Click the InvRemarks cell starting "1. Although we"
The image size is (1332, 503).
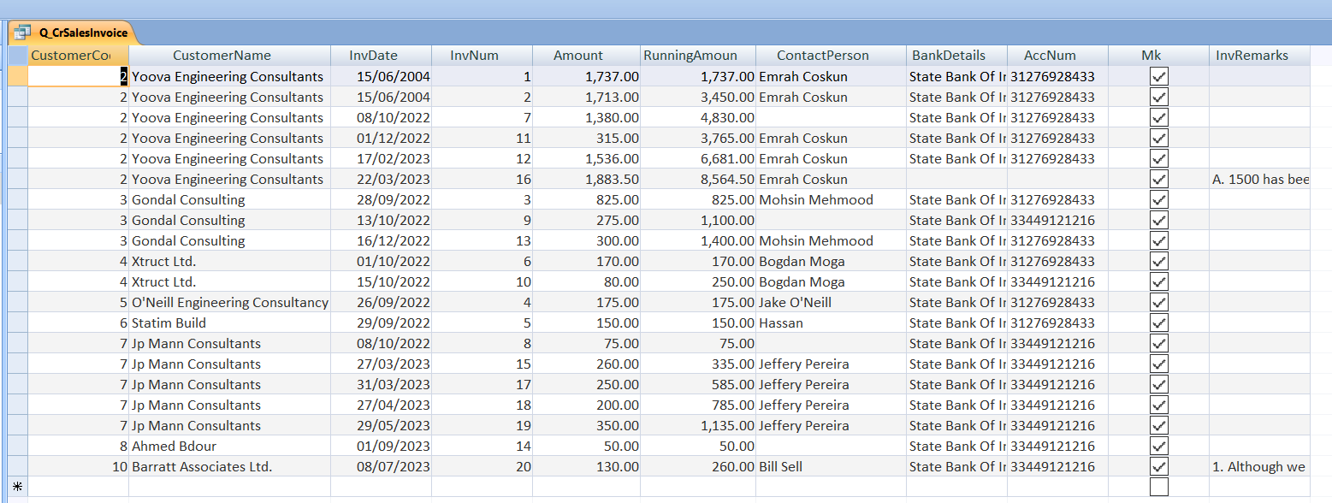click(x=1258, y=467)
